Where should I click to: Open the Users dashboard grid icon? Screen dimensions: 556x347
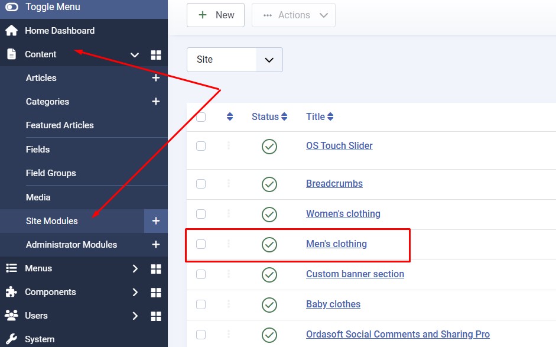(x=156, y=316)
